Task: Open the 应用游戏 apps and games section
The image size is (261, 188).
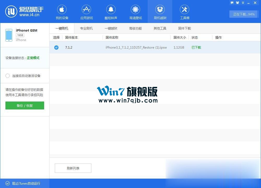Action: pyautogui.click(x=86, y=12)
